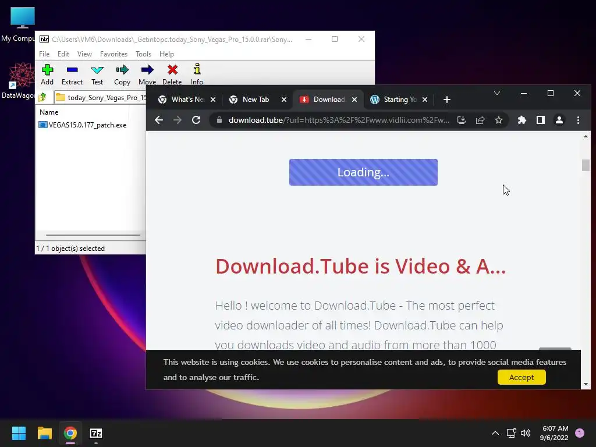Screen dimensions: 596x447
Task: Open the Help menu in 7-Zip
Action: (x=166, y=54)
